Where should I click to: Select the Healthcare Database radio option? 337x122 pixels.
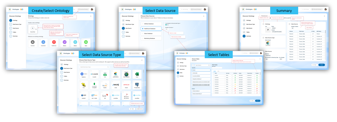click(142, 28)
